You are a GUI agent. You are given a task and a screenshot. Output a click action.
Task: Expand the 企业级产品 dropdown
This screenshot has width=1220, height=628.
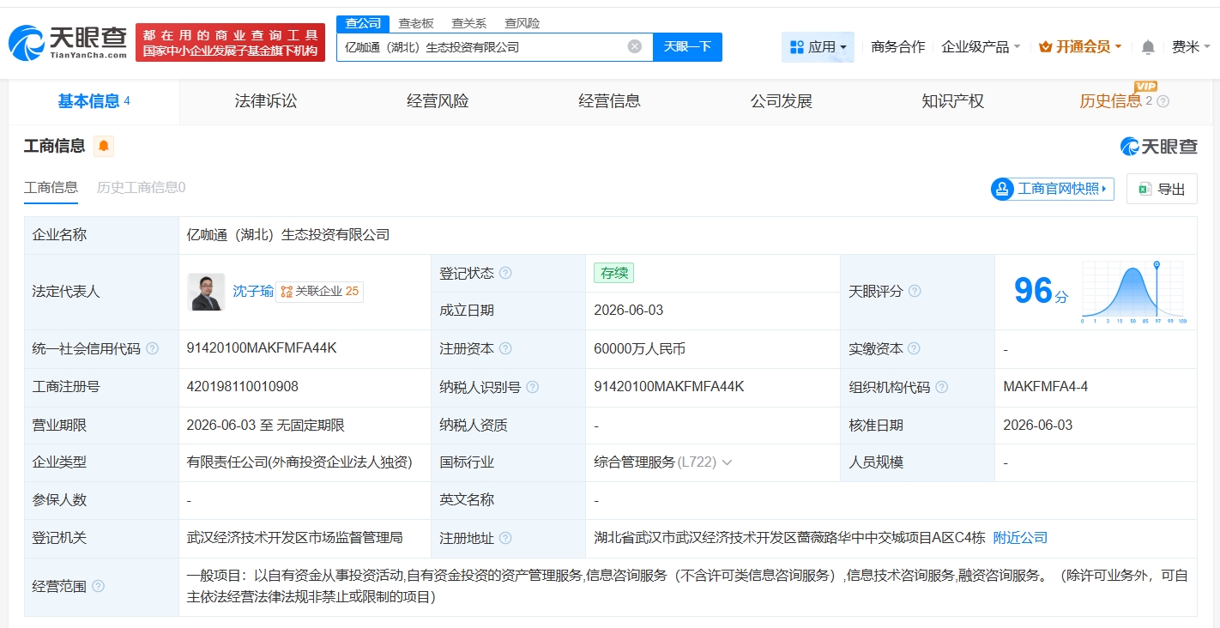(1017, 47)
